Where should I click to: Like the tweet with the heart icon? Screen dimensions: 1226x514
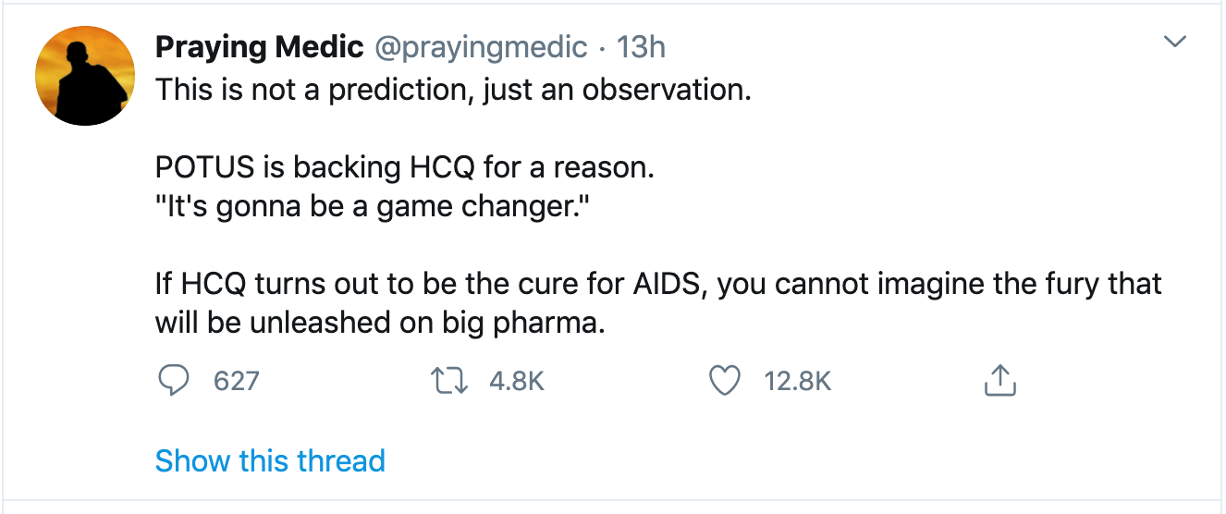[x=725, y=380]
